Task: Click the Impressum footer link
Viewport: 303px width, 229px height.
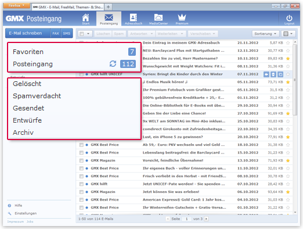Action: point(16,221)
